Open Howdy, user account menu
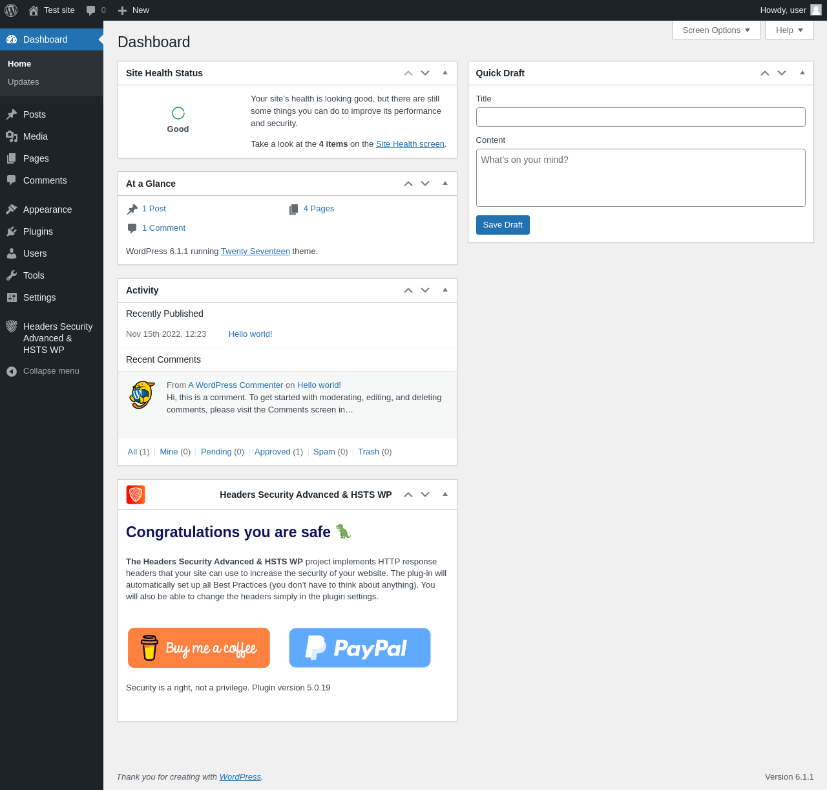Viewport: 827px width, 790px height. tap(790, 10)
